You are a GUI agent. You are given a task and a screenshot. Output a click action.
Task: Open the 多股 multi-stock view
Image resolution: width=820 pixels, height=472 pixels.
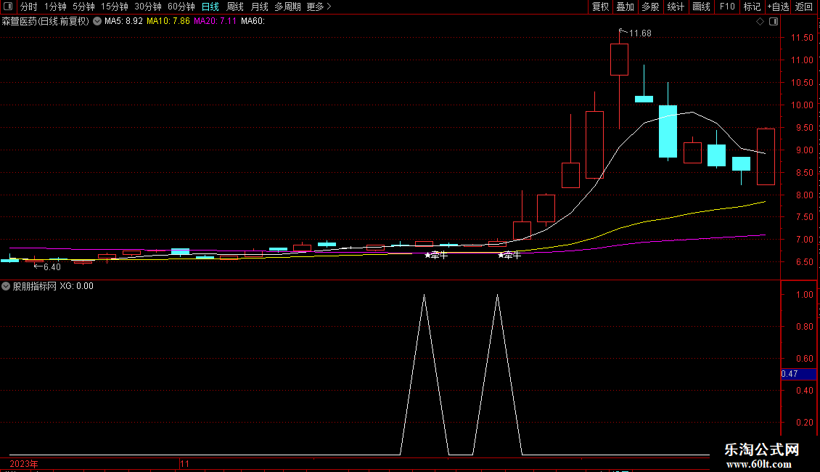coord(650,7)
